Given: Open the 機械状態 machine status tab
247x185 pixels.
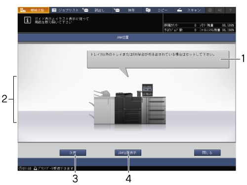Looking at the screenshot, I should tap(33, 10).
